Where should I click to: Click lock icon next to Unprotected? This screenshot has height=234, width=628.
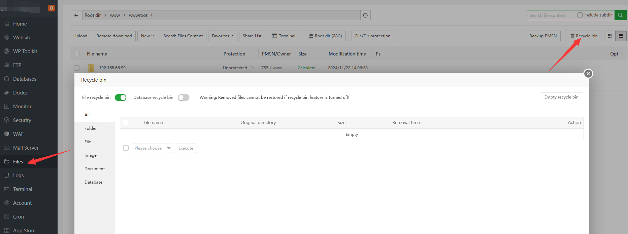point(252,68)
